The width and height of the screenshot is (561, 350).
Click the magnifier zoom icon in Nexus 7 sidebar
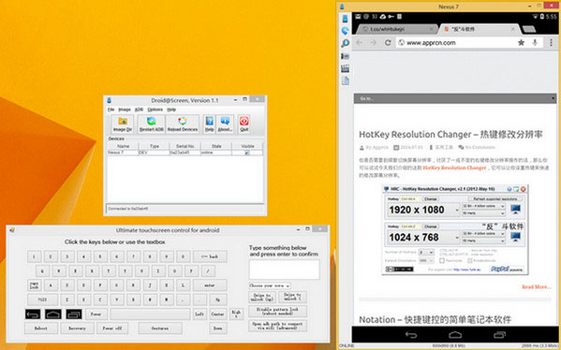click(345, 43)
